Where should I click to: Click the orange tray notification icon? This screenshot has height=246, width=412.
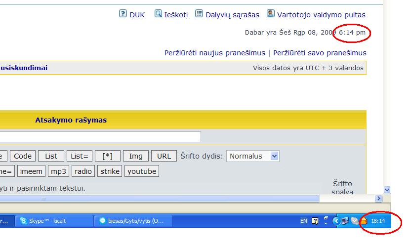click(x=363, y=221)
